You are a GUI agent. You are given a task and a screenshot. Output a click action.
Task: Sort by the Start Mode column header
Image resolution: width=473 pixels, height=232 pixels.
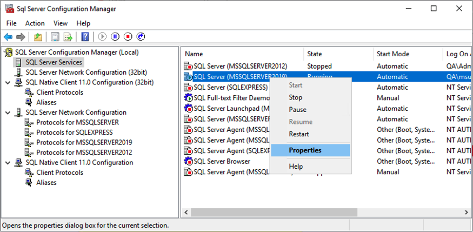[x=408, y=54]
